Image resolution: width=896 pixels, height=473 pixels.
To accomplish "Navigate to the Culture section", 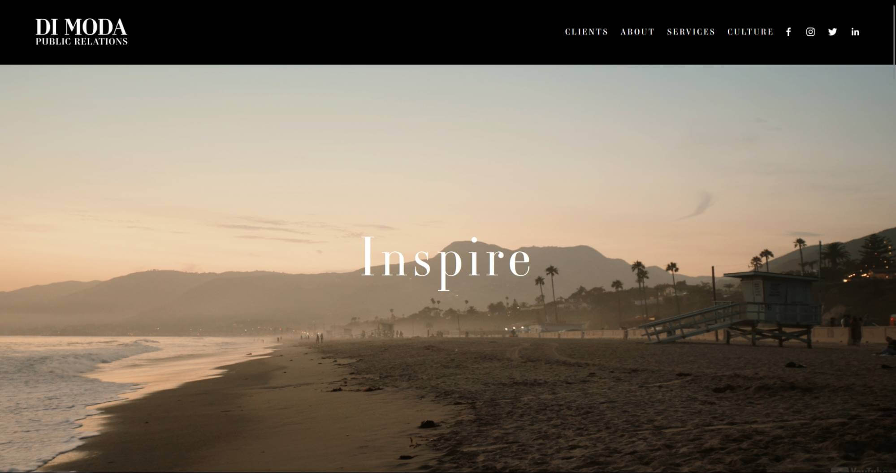I will click(750, 32).
